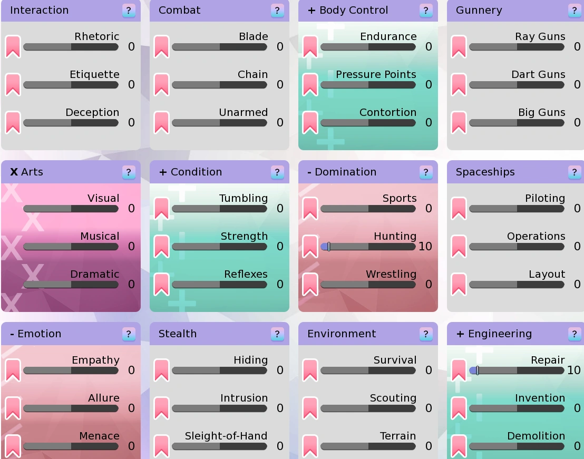Click the Spaceships category header

485,172
